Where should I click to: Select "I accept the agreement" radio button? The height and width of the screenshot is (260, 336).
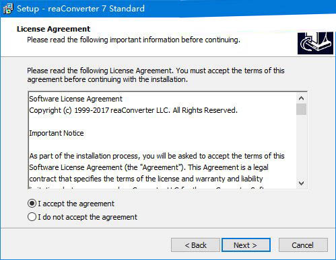coord(32,204)
